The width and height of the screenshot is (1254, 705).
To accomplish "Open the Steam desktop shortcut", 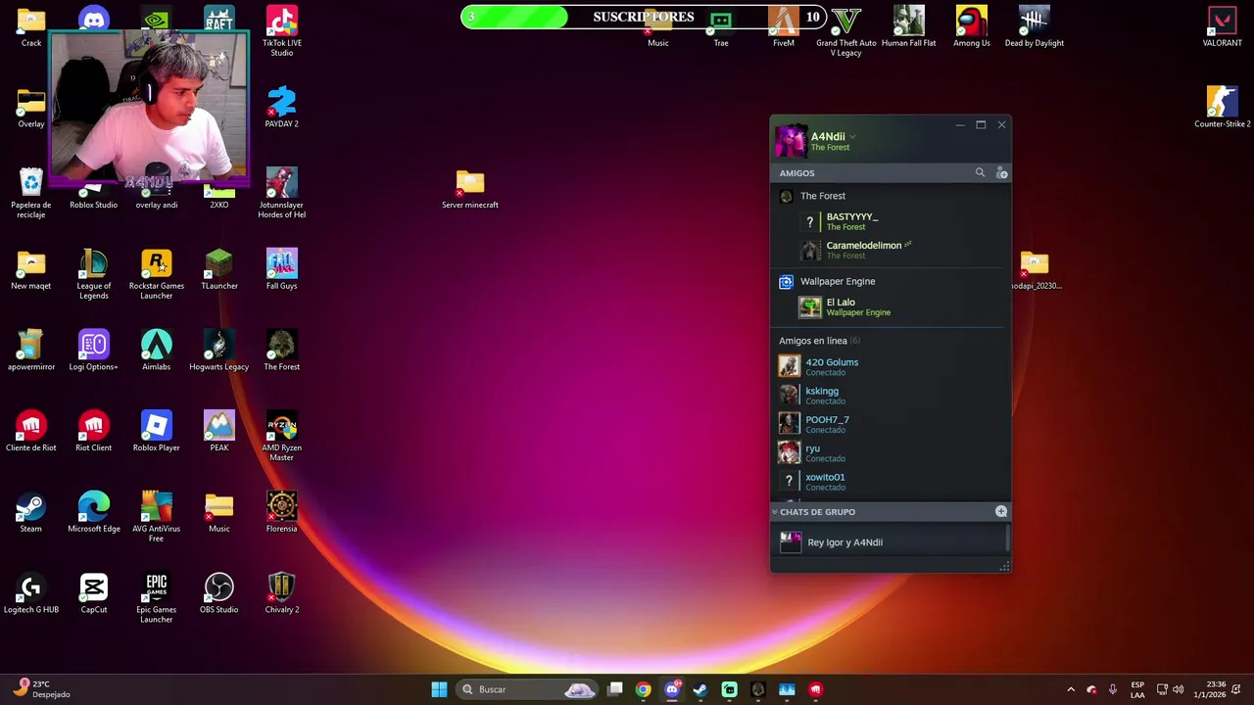I will pyautogui.click(x=31, y=513).
